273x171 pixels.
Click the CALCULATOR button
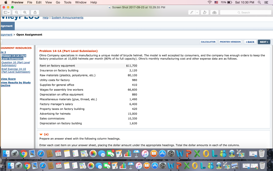pyautogui.click(x=208, y=42)
